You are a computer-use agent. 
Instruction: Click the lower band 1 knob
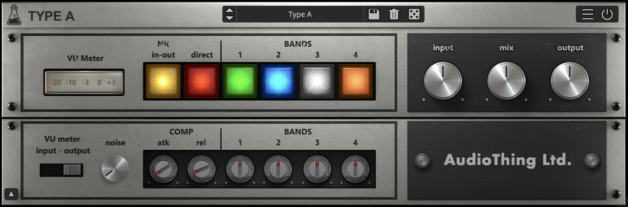[240, 169]
